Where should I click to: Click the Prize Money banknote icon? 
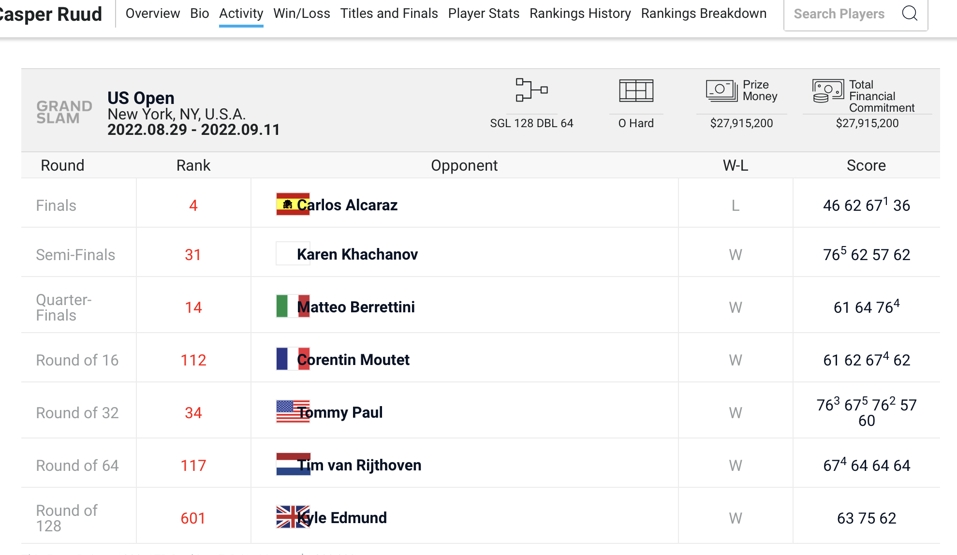721,90
